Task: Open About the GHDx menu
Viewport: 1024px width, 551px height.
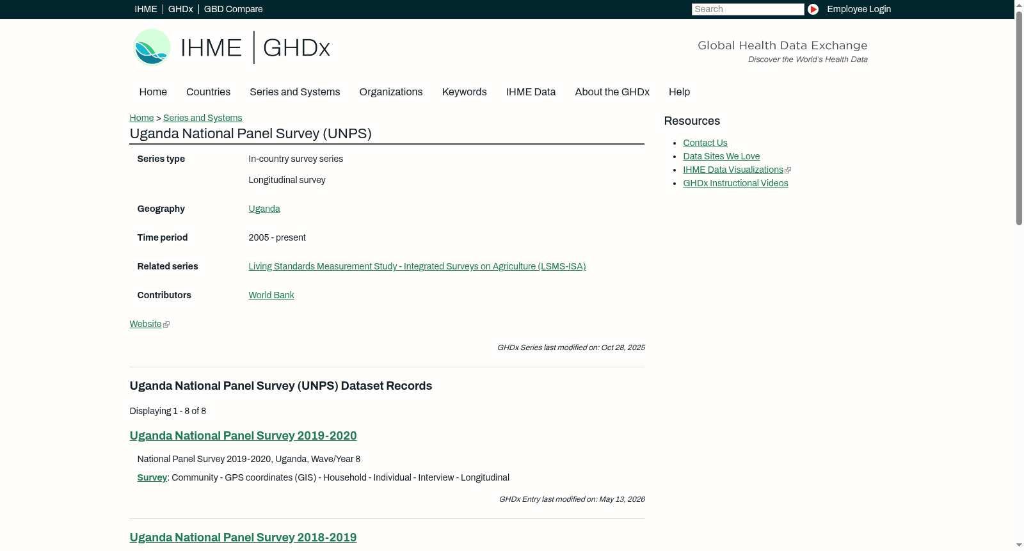Action: (612, 92)
